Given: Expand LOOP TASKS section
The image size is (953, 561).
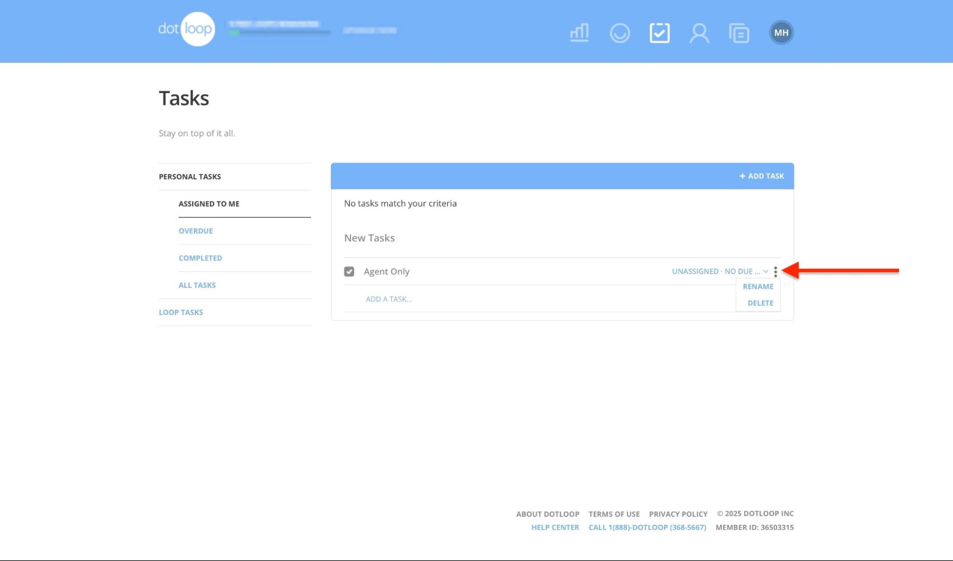Looking at the screenshot, I should point(181,312).
